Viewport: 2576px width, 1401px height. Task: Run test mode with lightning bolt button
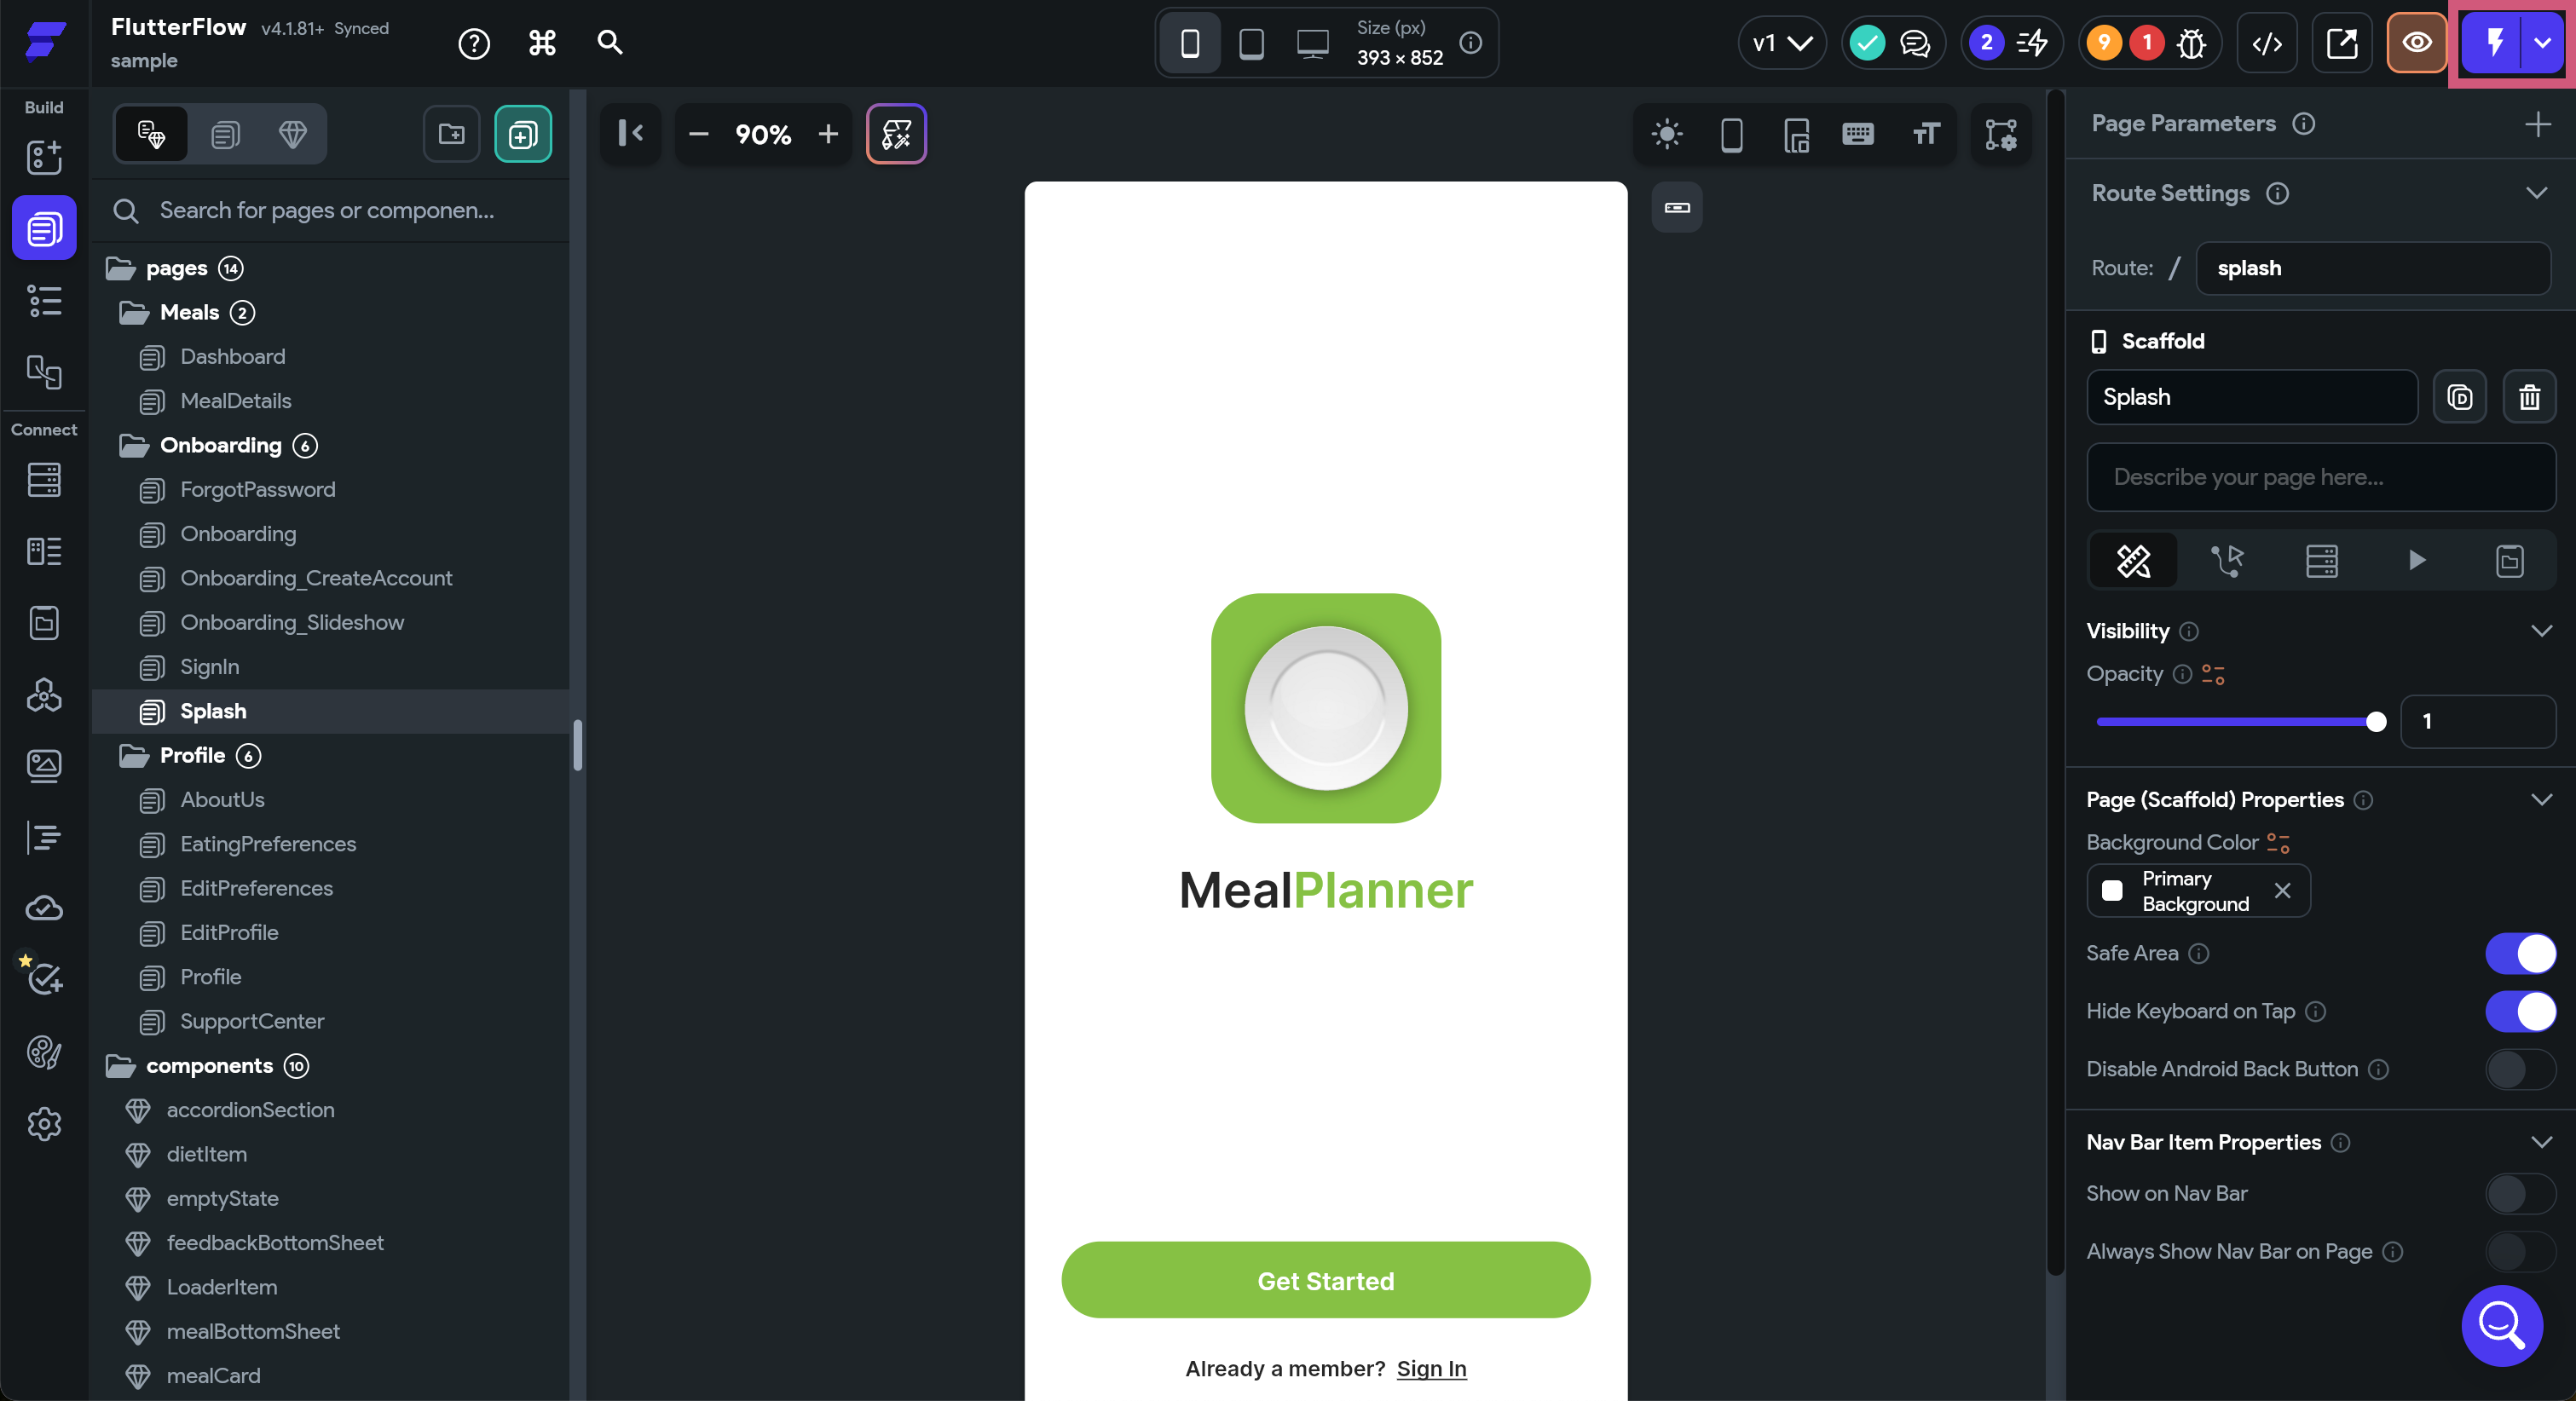pyautogui.click(x=2495, y=43)
